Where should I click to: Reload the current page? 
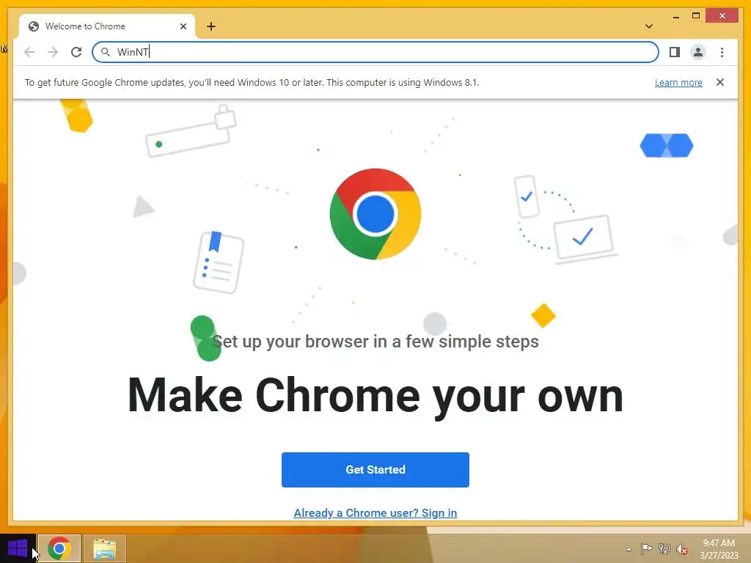[x=76, y=52]
